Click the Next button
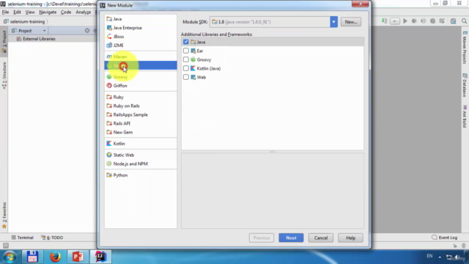The height and width of the screenshot is (264, 469). (x=291, y=238)
